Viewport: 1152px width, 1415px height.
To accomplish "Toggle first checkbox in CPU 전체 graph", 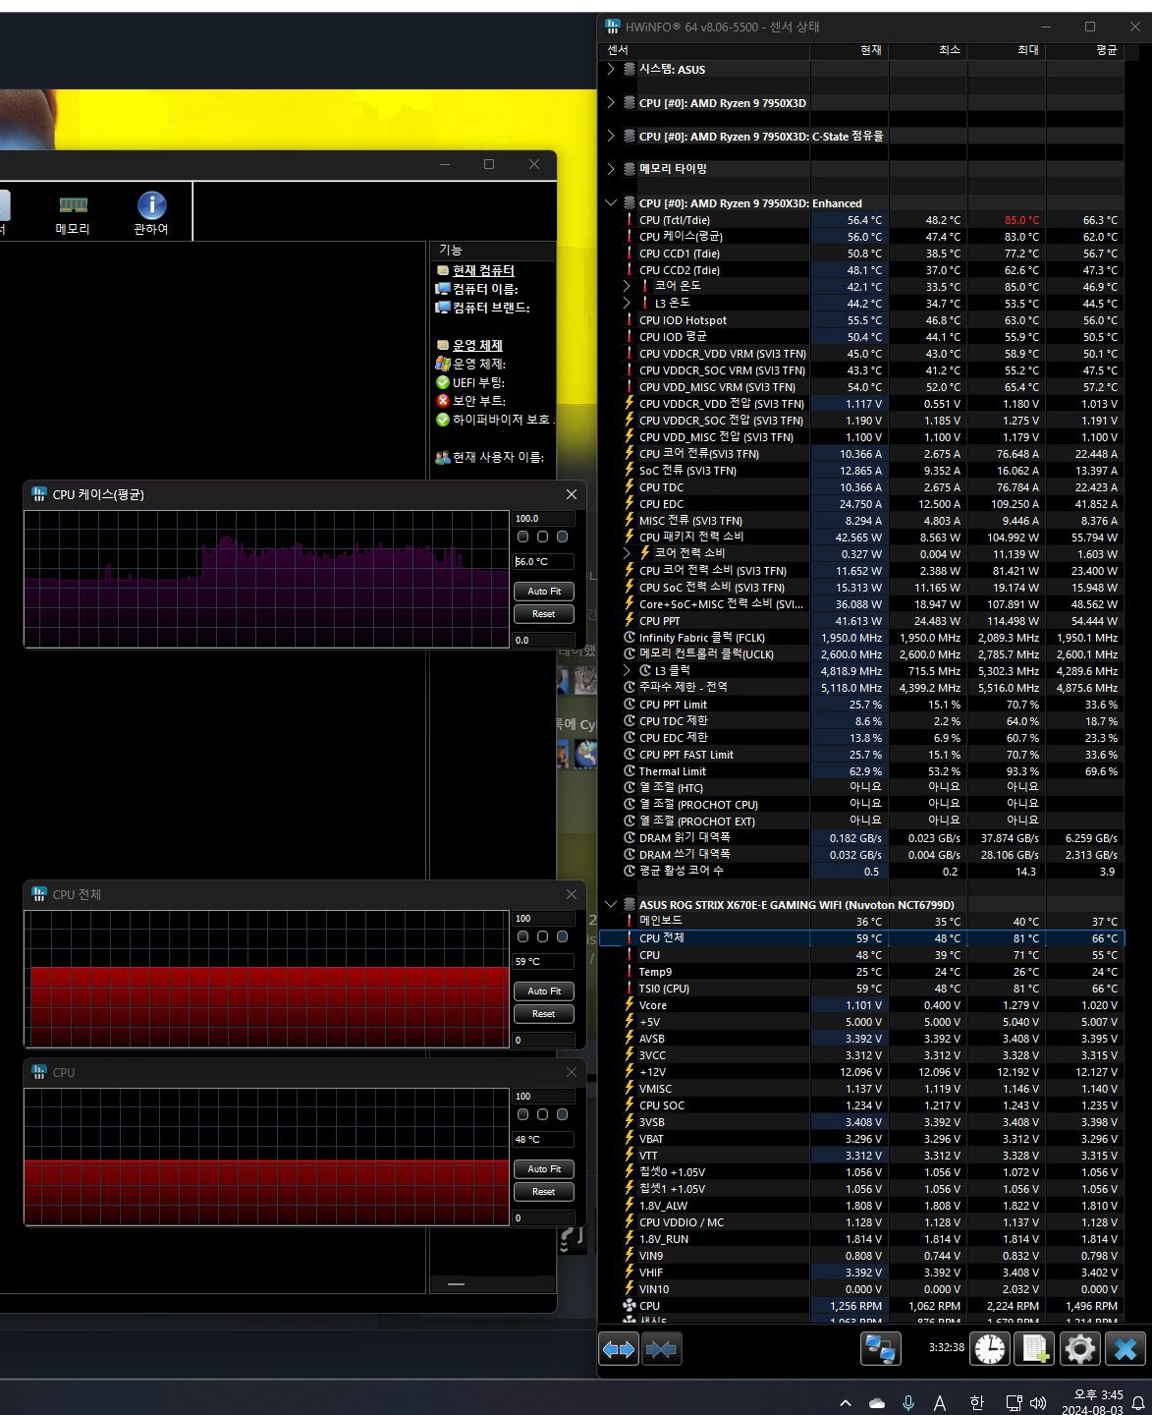I will point(522,936).
